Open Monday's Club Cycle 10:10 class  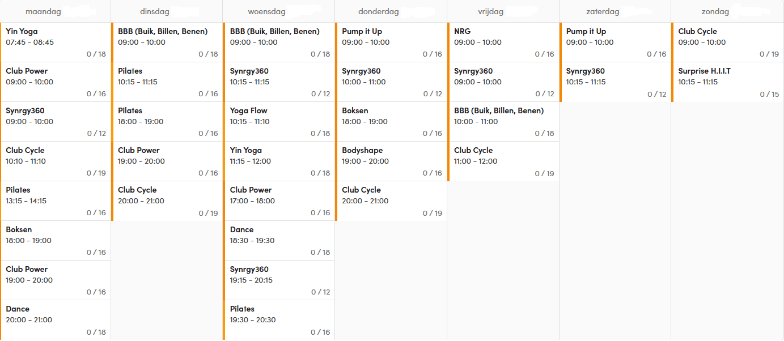click(x=56, y=161)
